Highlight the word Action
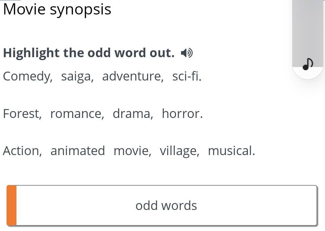This screenshot has height=231, width=325. pyautogui.click(x=22, y=151)
